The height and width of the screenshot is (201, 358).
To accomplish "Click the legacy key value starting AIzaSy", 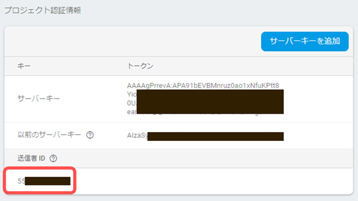I will click(205, 136).
